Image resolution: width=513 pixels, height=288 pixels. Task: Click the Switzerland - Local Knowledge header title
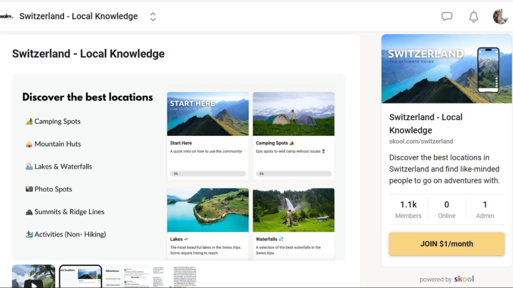[79, 16]
